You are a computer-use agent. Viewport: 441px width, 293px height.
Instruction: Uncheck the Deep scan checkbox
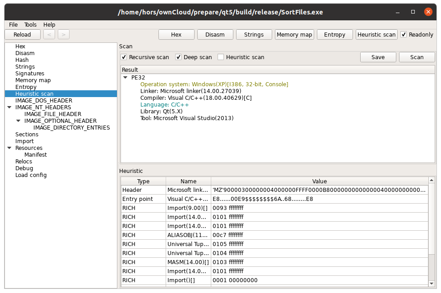pyautogui.click(x=178, y=57)
